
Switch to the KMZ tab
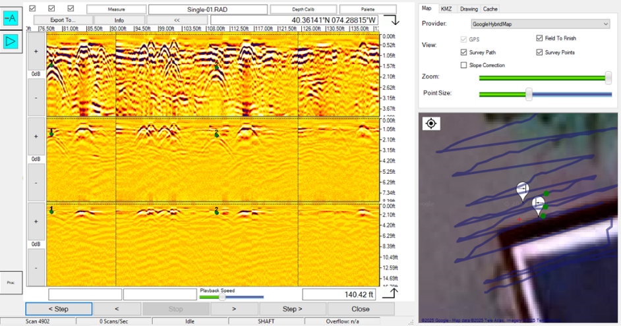[446, 9]
